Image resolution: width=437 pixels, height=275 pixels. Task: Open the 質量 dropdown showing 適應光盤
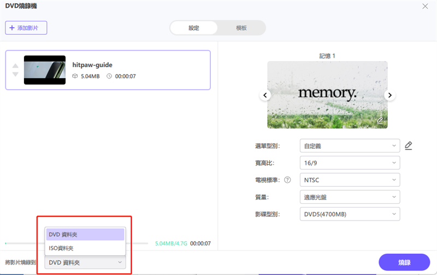click(350, 197)
